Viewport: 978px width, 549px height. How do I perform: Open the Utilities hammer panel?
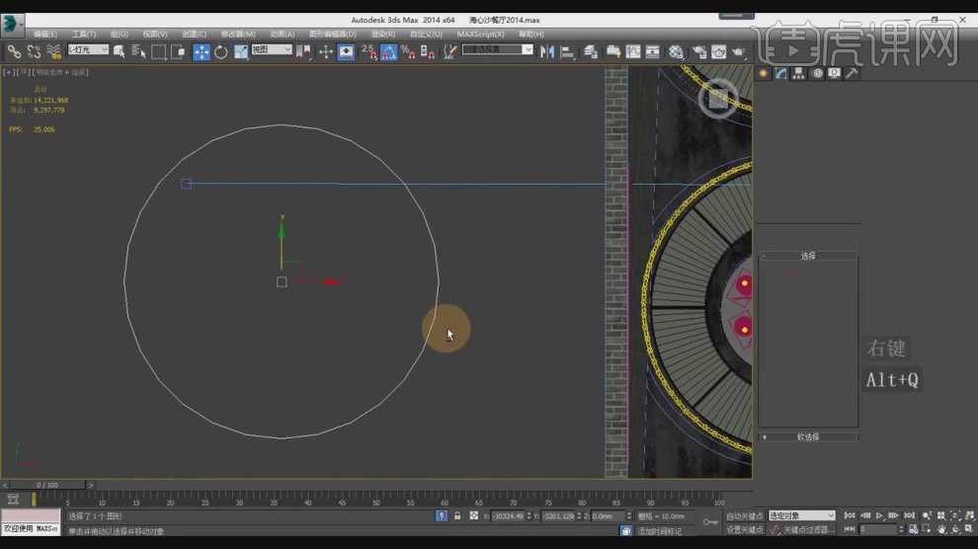[852, 73]
